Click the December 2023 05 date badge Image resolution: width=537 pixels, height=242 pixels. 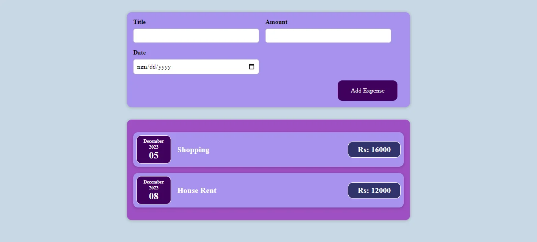point(154,149)
